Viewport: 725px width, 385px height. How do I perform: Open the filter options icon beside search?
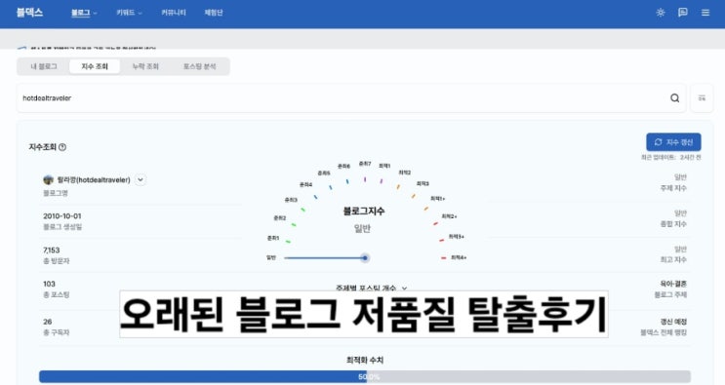coord(702,97)
